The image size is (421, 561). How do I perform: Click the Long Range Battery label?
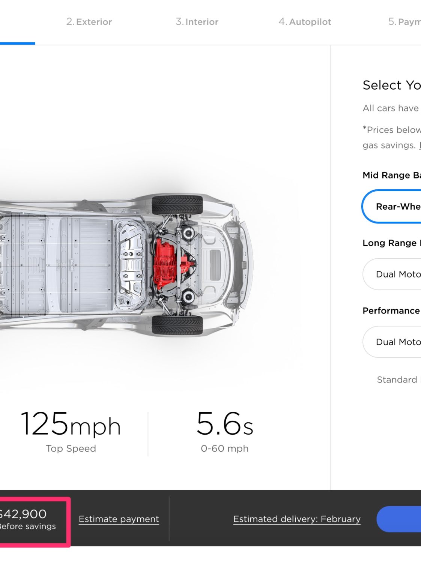(x=392, y=243)
